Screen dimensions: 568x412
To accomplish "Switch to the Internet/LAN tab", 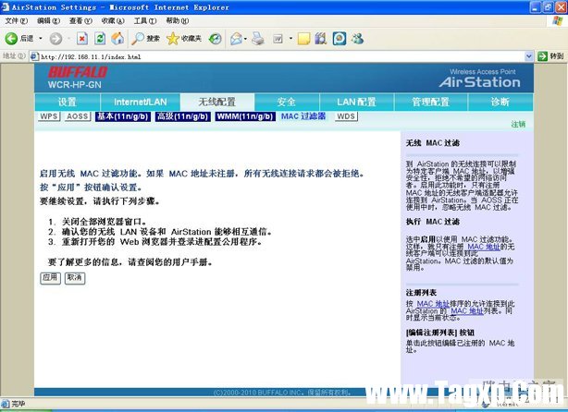I will pyautogui.click(x=141, y=102).
